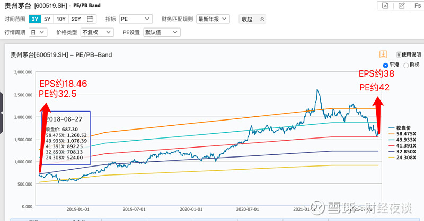Click the F5 refresh button

point(417,6)
